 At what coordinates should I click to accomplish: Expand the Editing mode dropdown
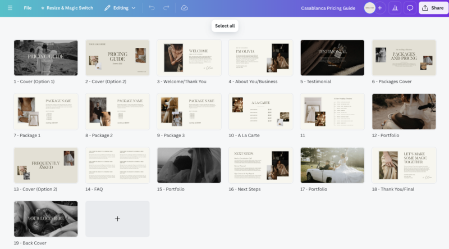pyautogui.click(x=120, y=8)
